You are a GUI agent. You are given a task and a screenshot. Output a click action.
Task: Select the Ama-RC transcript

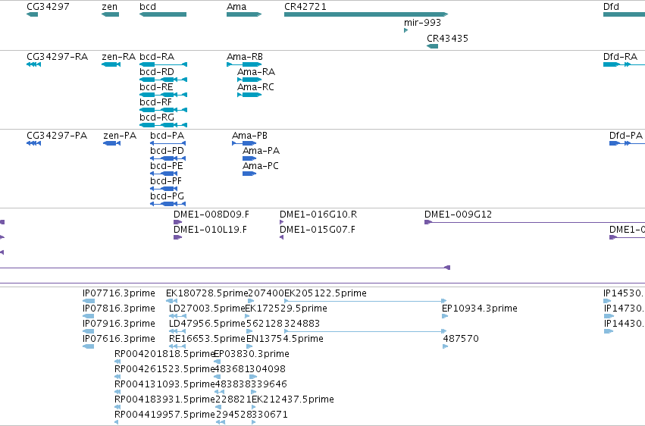pyautogui.click(x=249, y=95)
